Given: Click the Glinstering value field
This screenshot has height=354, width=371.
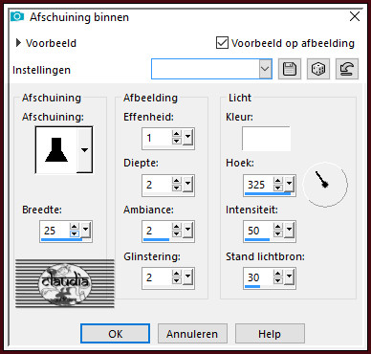Looking at the screenshot, I should (x=158, y=277).
